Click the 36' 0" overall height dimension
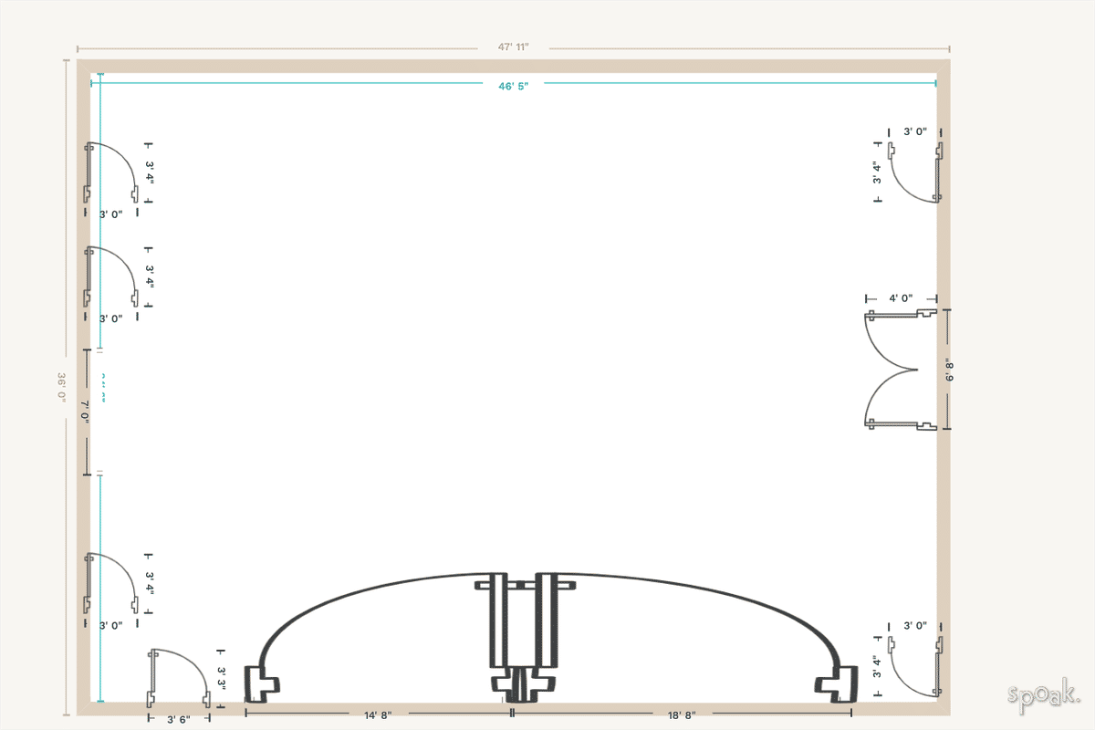Image resolution: width=1095 pixels, height=730 pixels. coord(62,387)
